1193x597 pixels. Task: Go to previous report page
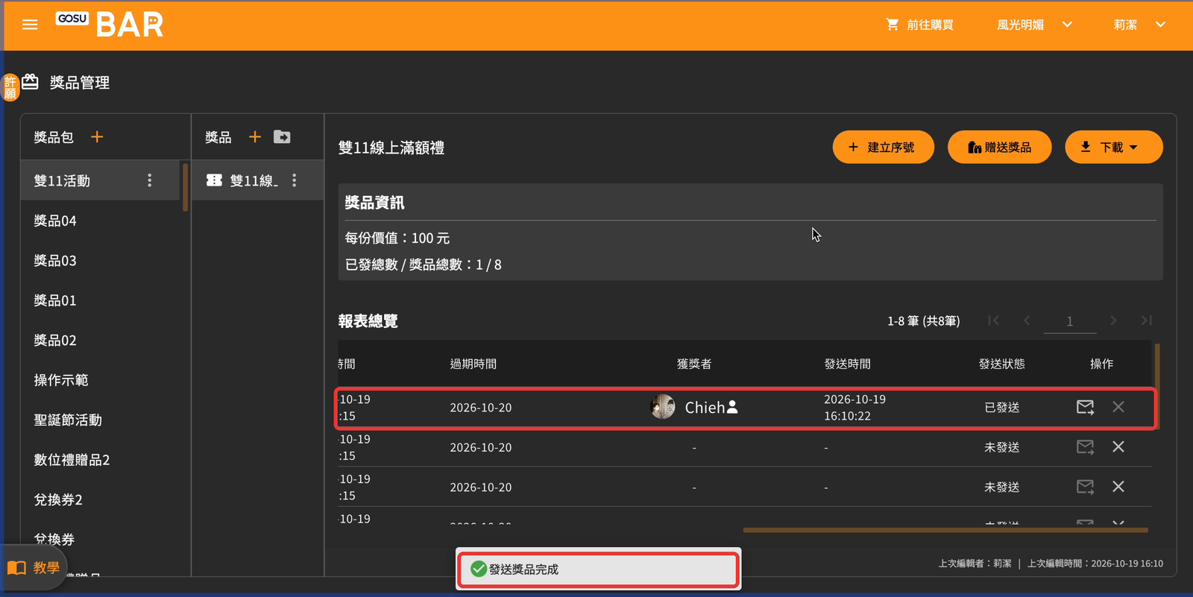click(1027, 320)
